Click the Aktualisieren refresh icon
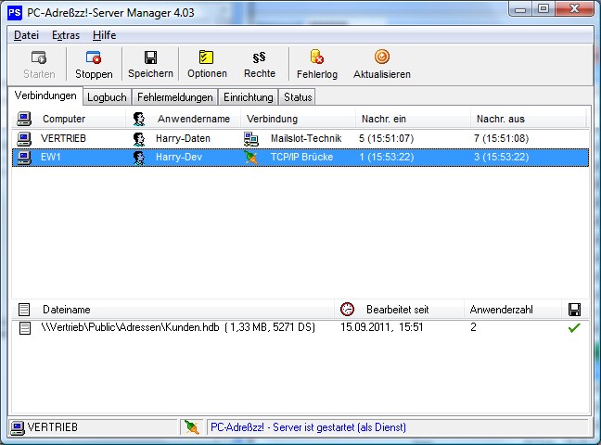The image size is (601, 445). (x=382, y=57)
